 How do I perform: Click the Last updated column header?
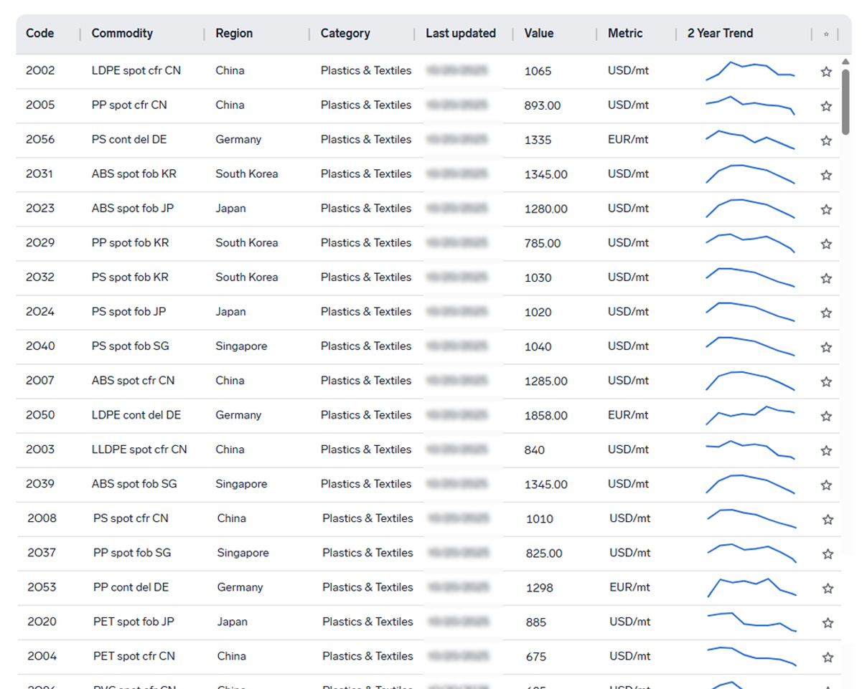tap(461, 33)
